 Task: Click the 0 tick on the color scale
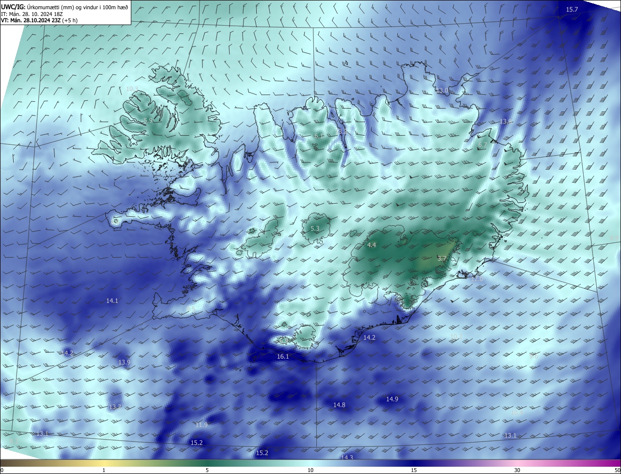click(x=2, y=470)
